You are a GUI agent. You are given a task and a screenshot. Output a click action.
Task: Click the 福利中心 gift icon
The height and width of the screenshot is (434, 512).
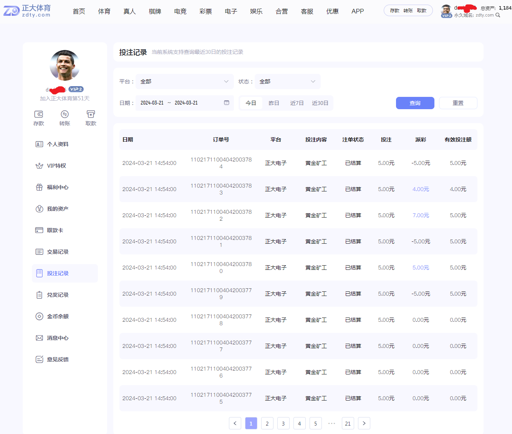coord(39,187)
